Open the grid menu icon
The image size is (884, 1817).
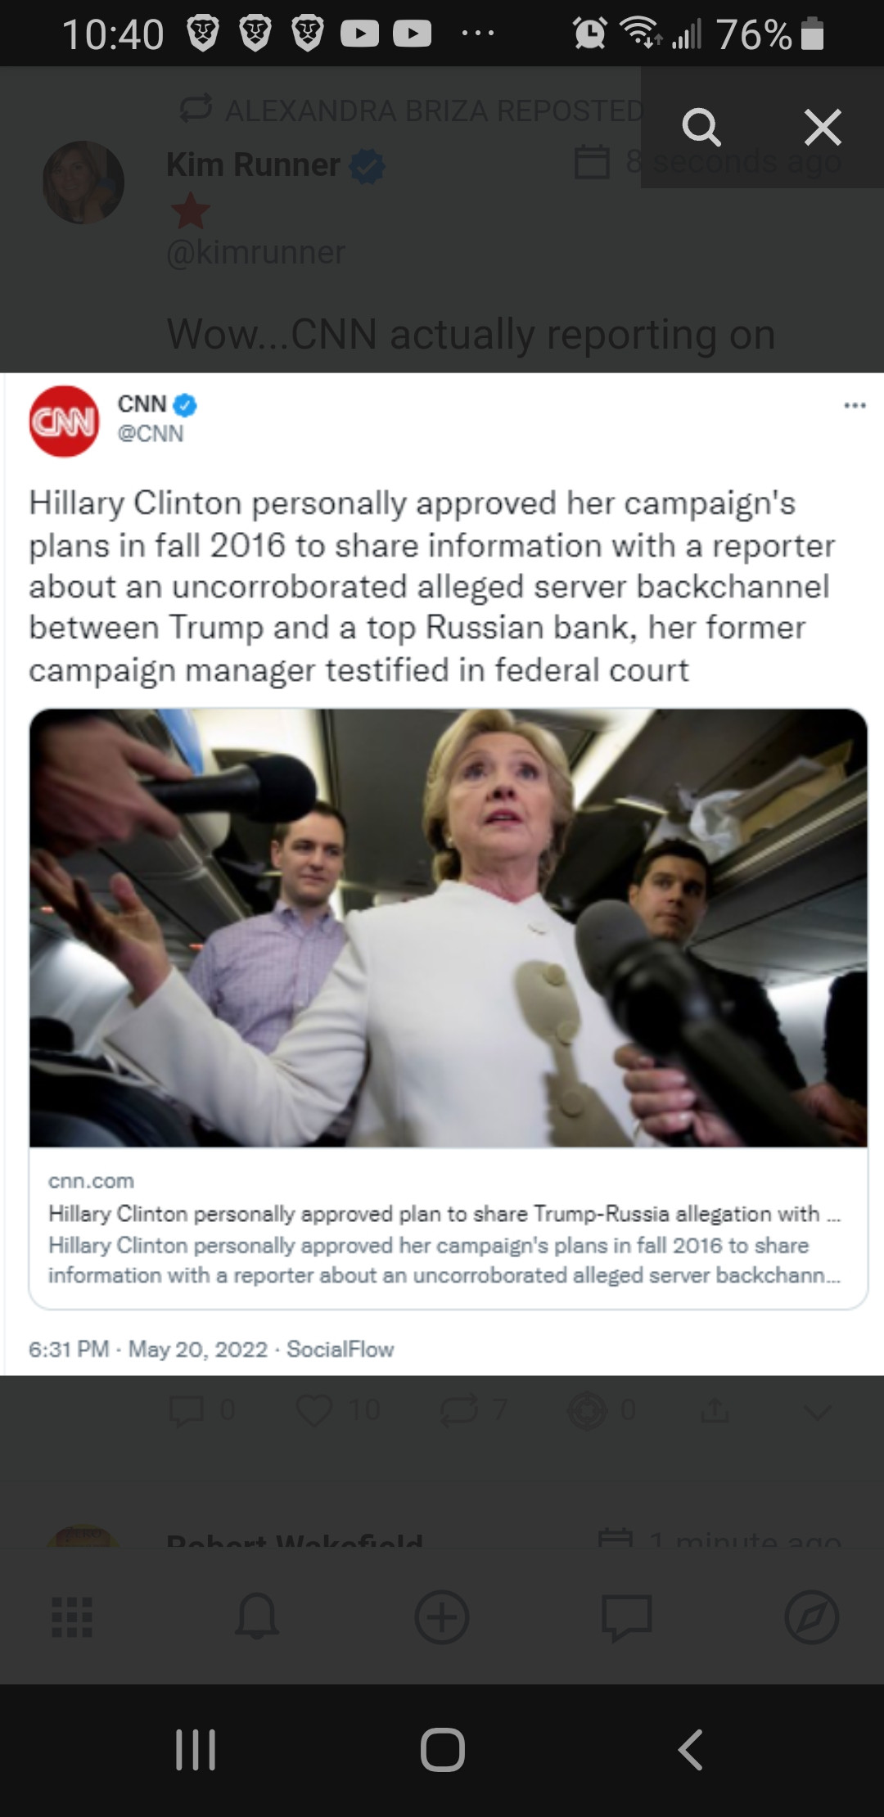[72, 1617]
